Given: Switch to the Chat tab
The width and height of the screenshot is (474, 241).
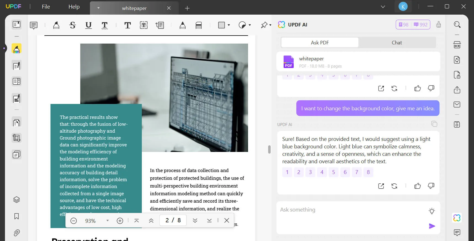Looking at the screenshot, I should 397,42.
